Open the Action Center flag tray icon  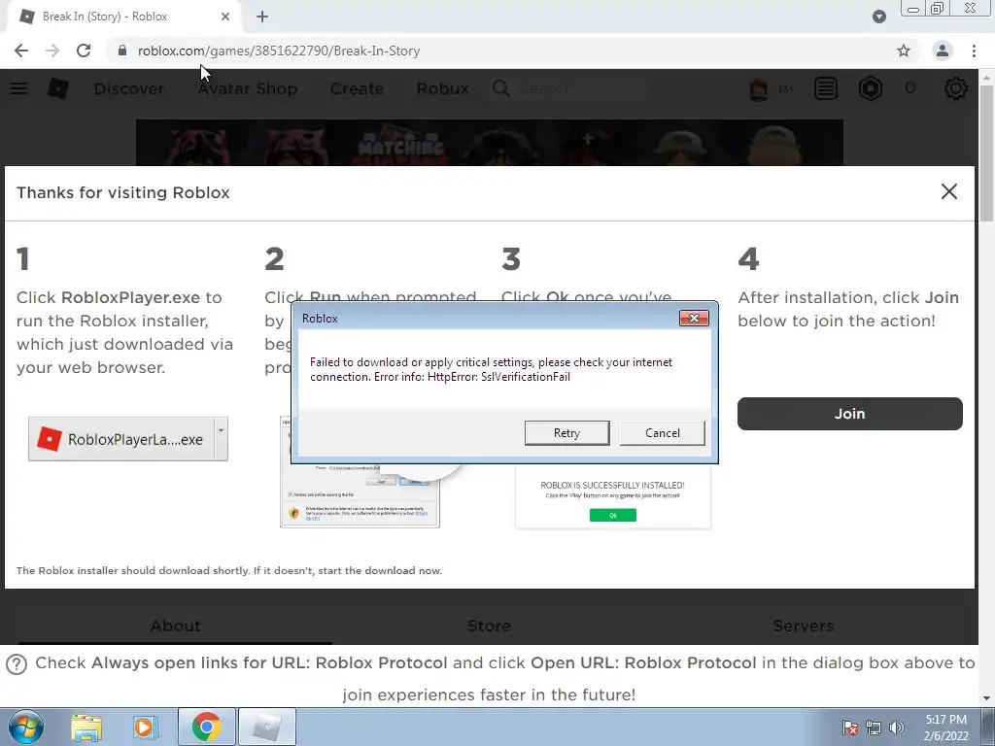[849, 728]
